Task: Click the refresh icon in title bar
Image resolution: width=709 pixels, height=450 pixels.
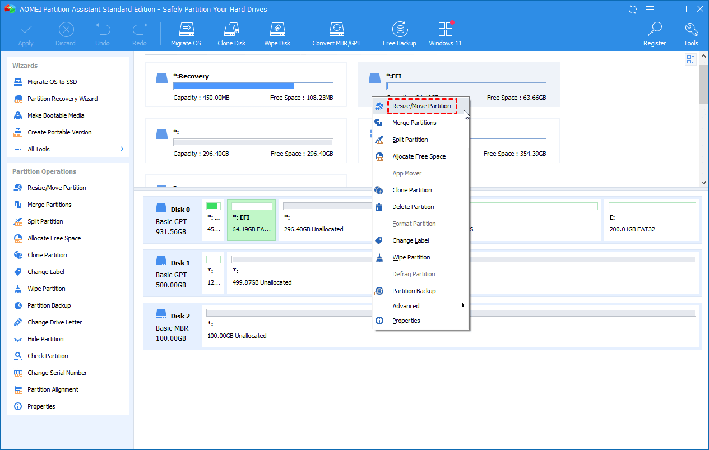Action: [633, 9]
